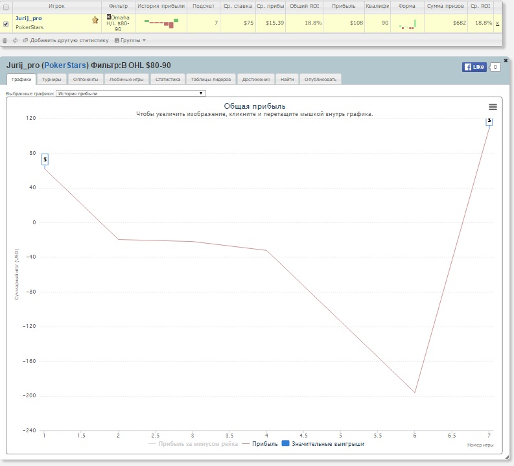Toggle the Значительные выигрыши legend series
Viewport: 514px width, 466px height.
(323, 444)
